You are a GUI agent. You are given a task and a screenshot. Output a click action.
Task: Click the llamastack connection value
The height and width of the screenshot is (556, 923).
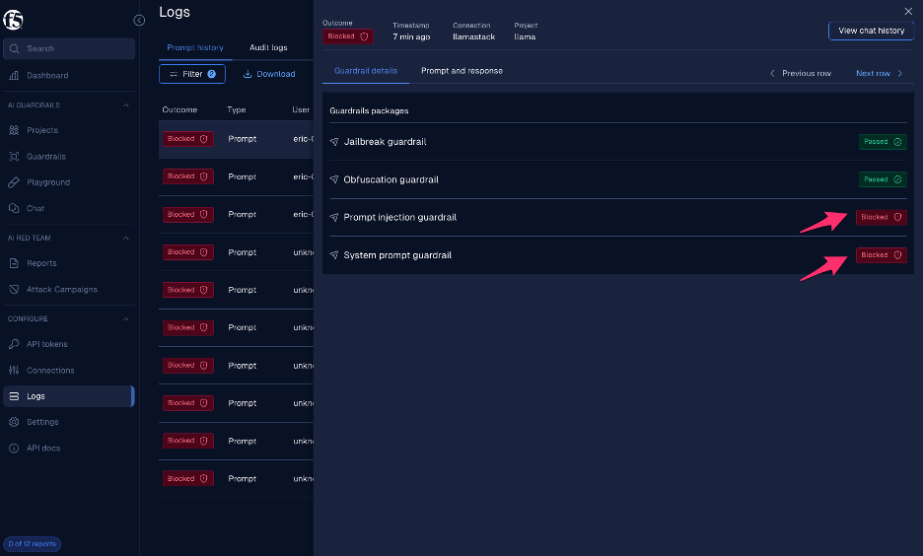click(x=474, y=37)
